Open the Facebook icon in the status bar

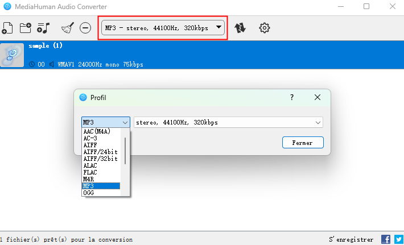pyautogui.click(x=386, y=239)
